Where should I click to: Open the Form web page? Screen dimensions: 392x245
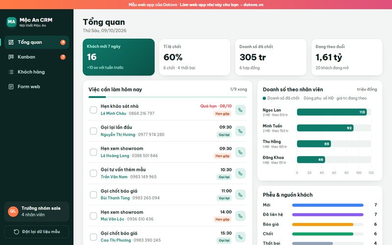click(37, 87)
